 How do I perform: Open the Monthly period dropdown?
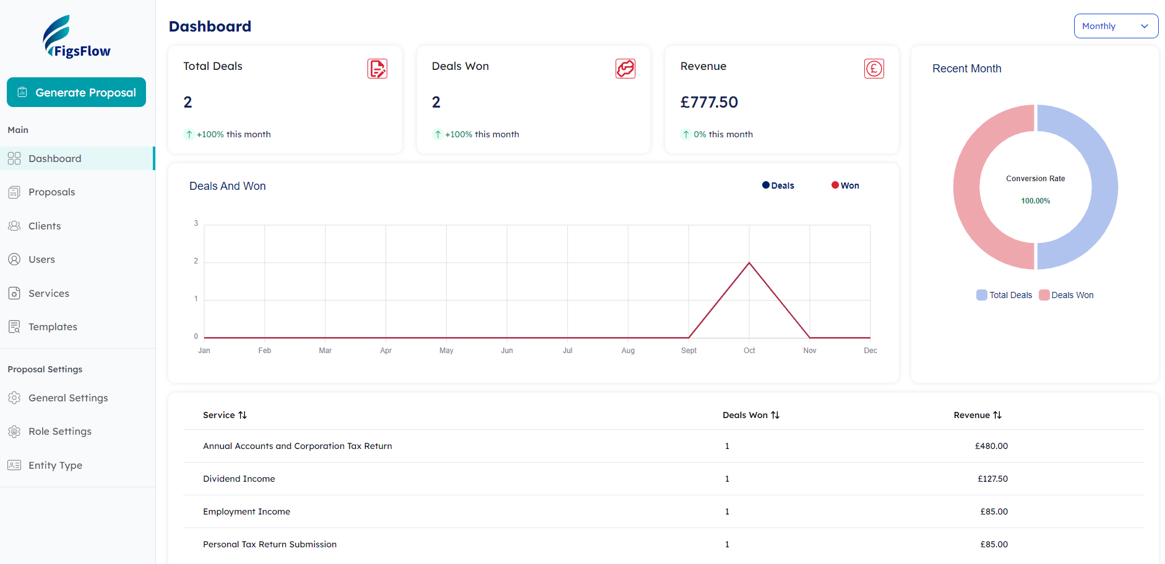click(x=1116, y=26)
